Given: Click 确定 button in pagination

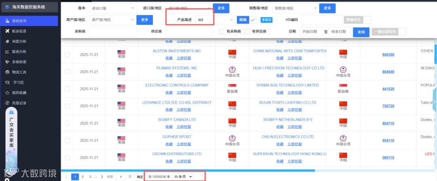Looking at the screenshot, I should tap(140, 177).
